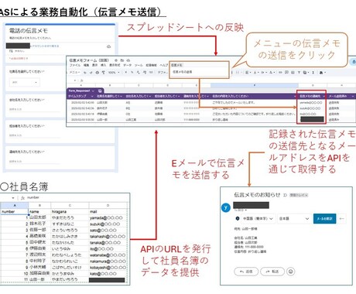Click the filter icon in the spreadsheet toolbar
Screen dimensions: 356x294
tap(299, 73)
